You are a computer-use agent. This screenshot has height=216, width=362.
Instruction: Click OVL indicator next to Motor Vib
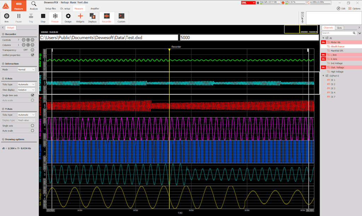click(x=323, y=42)
